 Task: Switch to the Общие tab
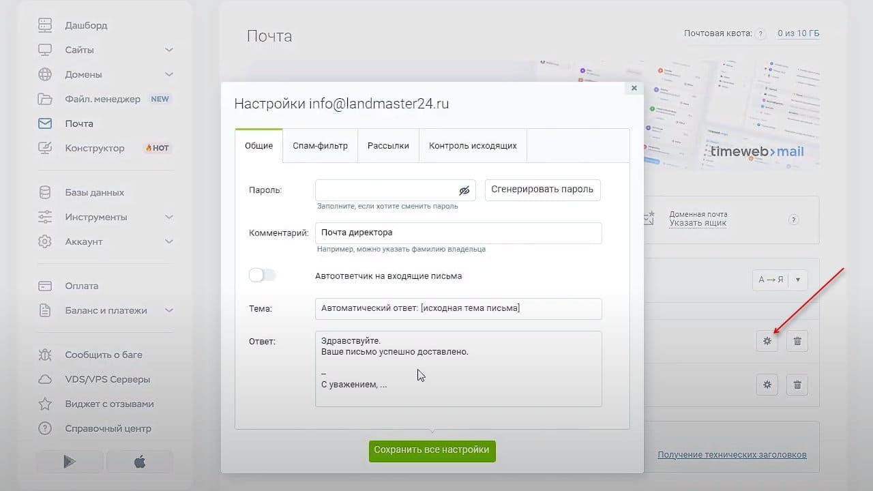[259, 146]
